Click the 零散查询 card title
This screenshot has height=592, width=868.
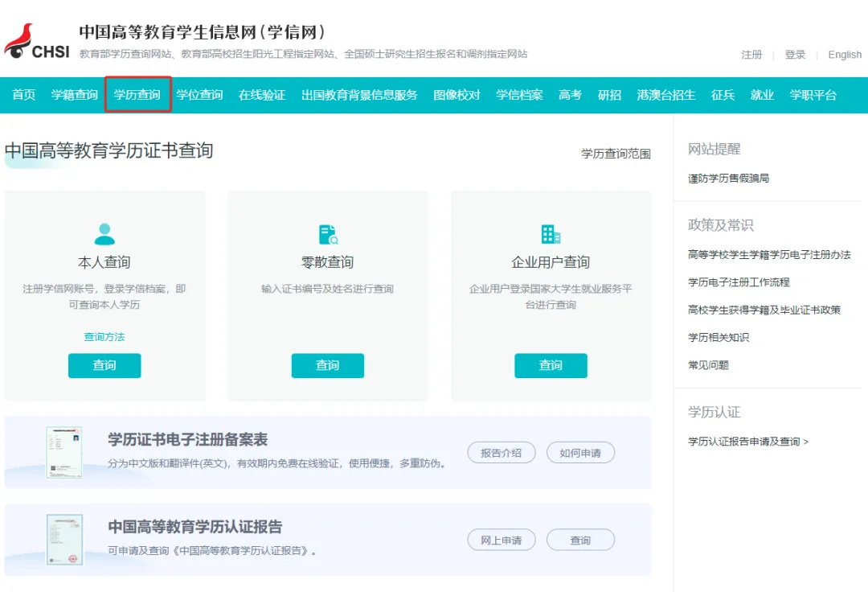tap(328, 262)
